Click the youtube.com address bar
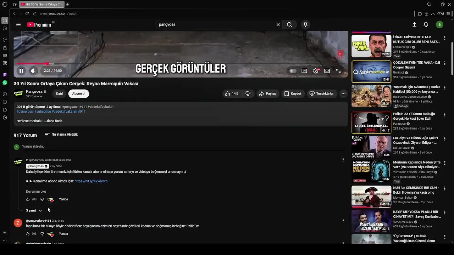 coord(59,13)
